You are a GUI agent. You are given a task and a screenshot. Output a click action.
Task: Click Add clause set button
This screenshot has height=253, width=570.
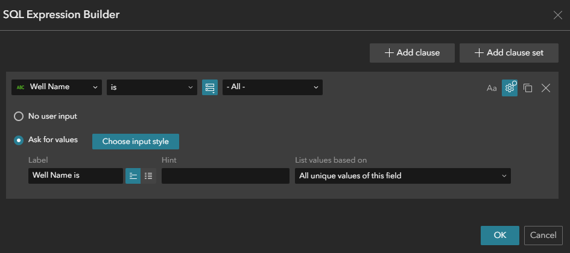(x=509, y=53)
